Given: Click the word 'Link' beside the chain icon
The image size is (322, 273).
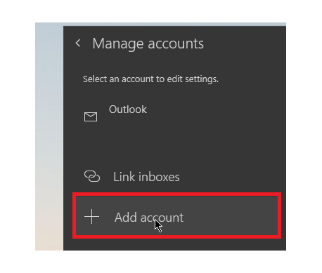Looking at the screenshot, I should 124,177.
